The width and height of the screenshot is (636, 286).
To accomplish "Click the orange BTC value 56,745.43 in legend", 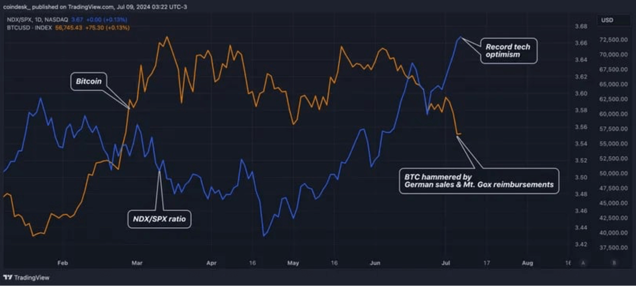I will pyautogui.click(x=69, y=28).
